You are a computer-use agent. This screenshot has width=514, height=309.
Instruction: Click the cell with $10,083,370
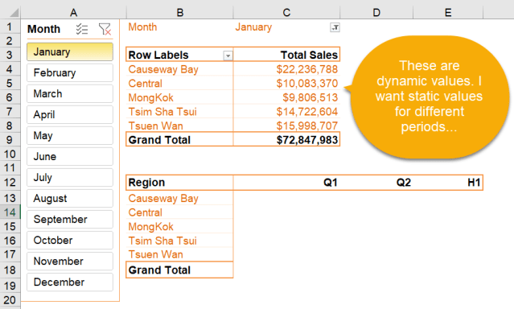[286, 84]
